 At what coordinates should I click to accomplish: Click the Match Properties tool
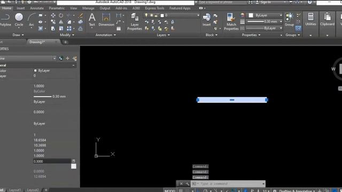[x=231, y=22]
